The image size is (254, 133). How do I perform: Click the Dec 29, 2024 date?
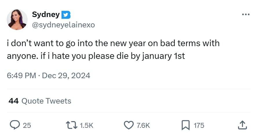coord(66,76)
